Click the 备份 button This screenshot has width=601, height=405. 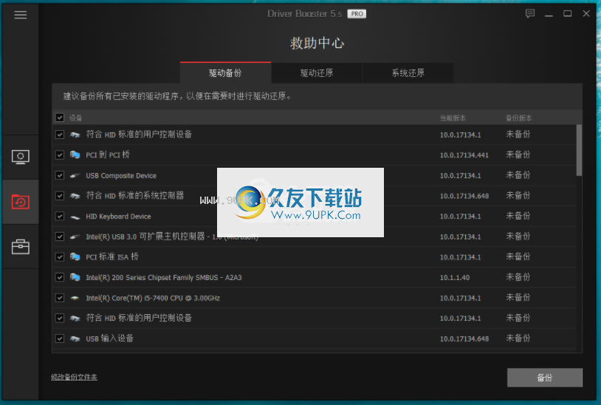pyautogui.click(x=545, y=378)
